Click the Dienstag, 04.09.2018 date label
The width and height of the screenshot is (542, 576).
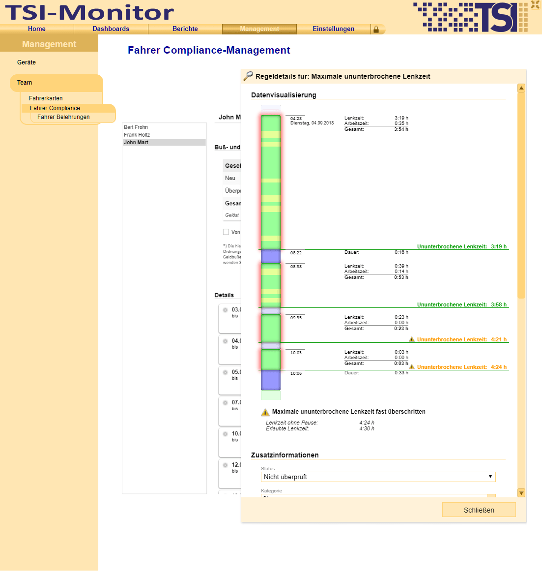click(x=312, y=123)
